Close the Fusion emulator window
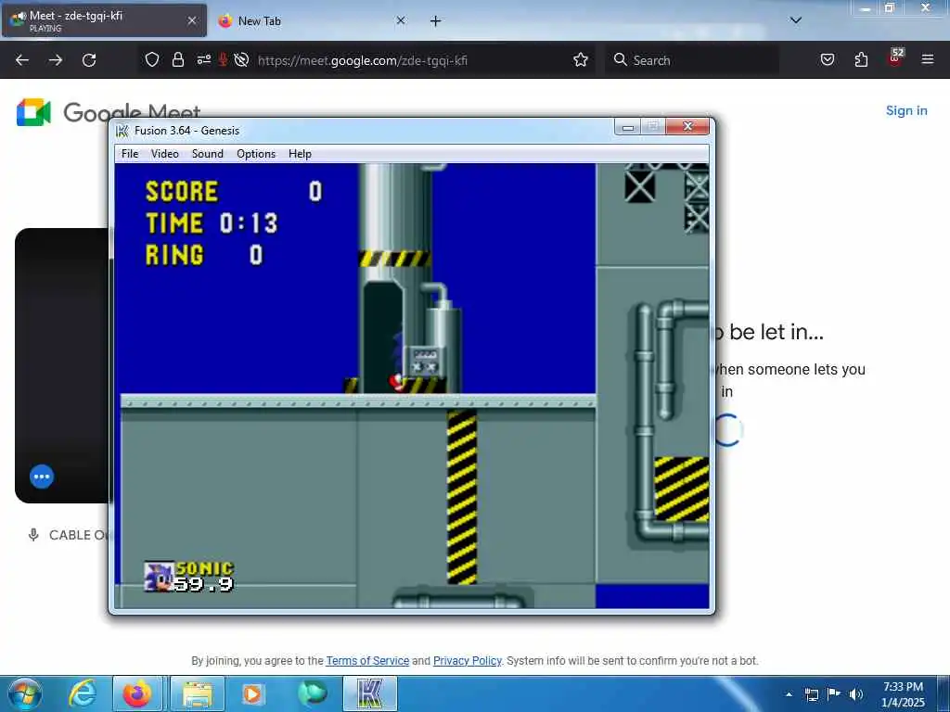Screen dimensions: 950x712 pyautogui.click(x=687, y=126)
